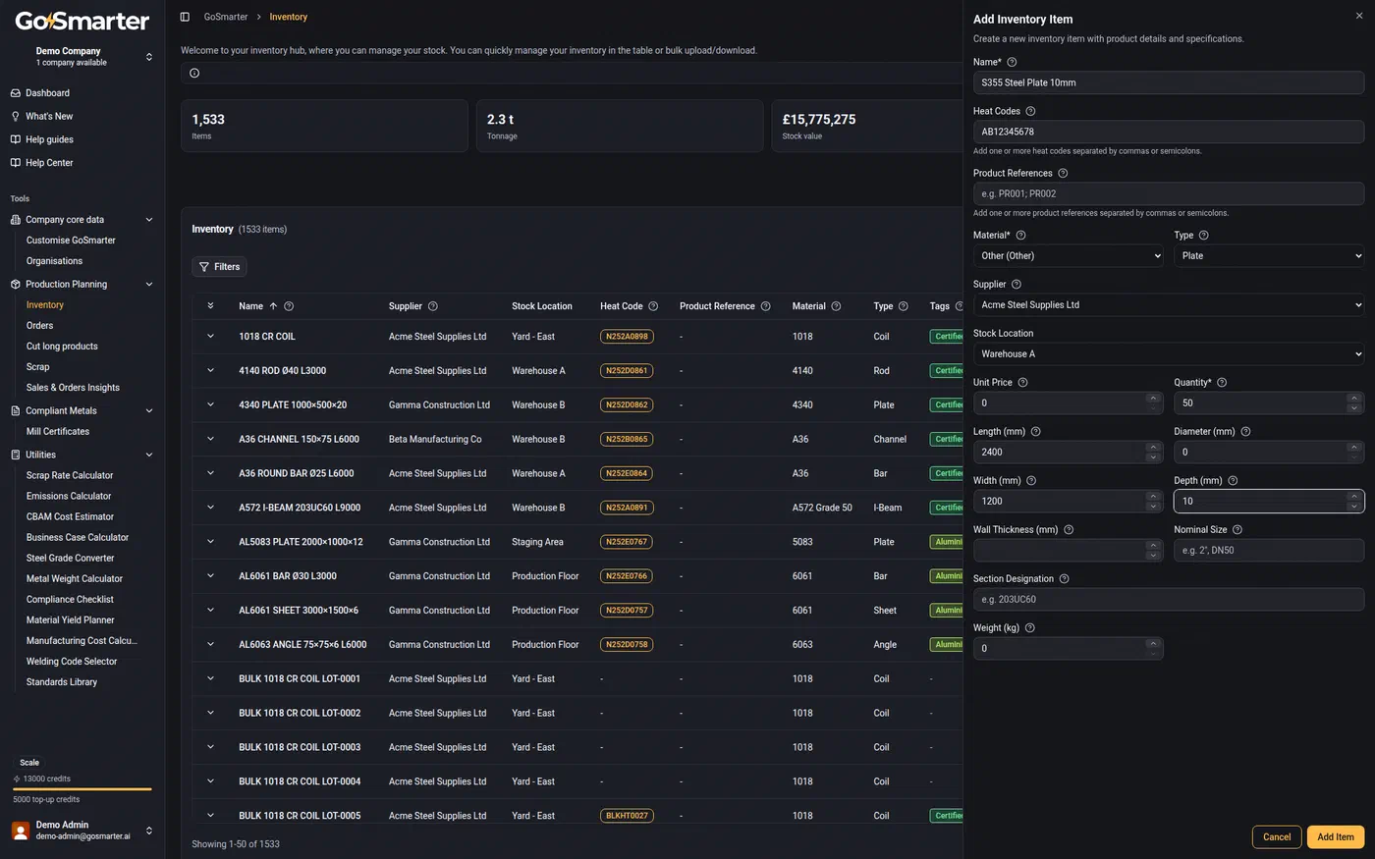Open Scrap Rate Calculator in sidebar
The width and height of the screenshot is (1375, 859).
(x=70, y=475)
